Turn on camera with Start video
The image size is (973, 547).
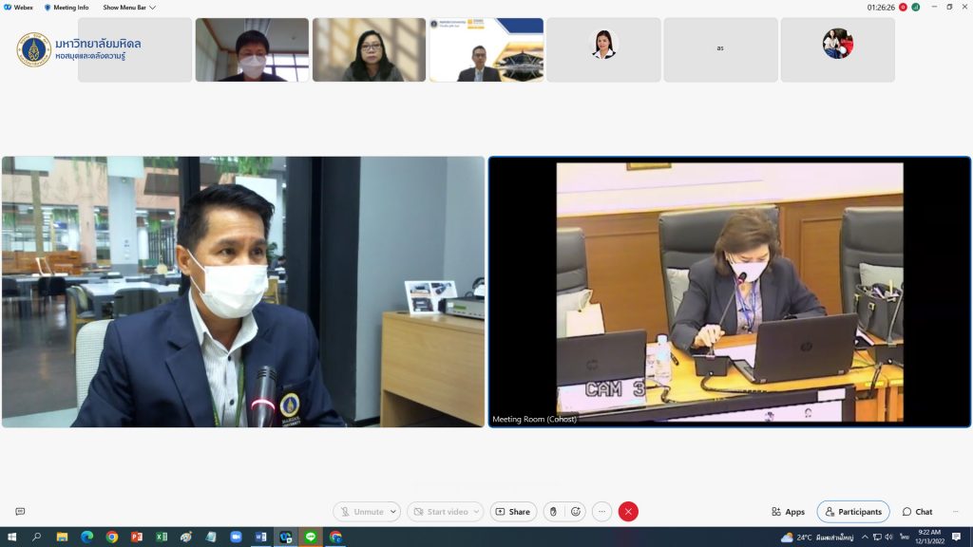(440, 512)
